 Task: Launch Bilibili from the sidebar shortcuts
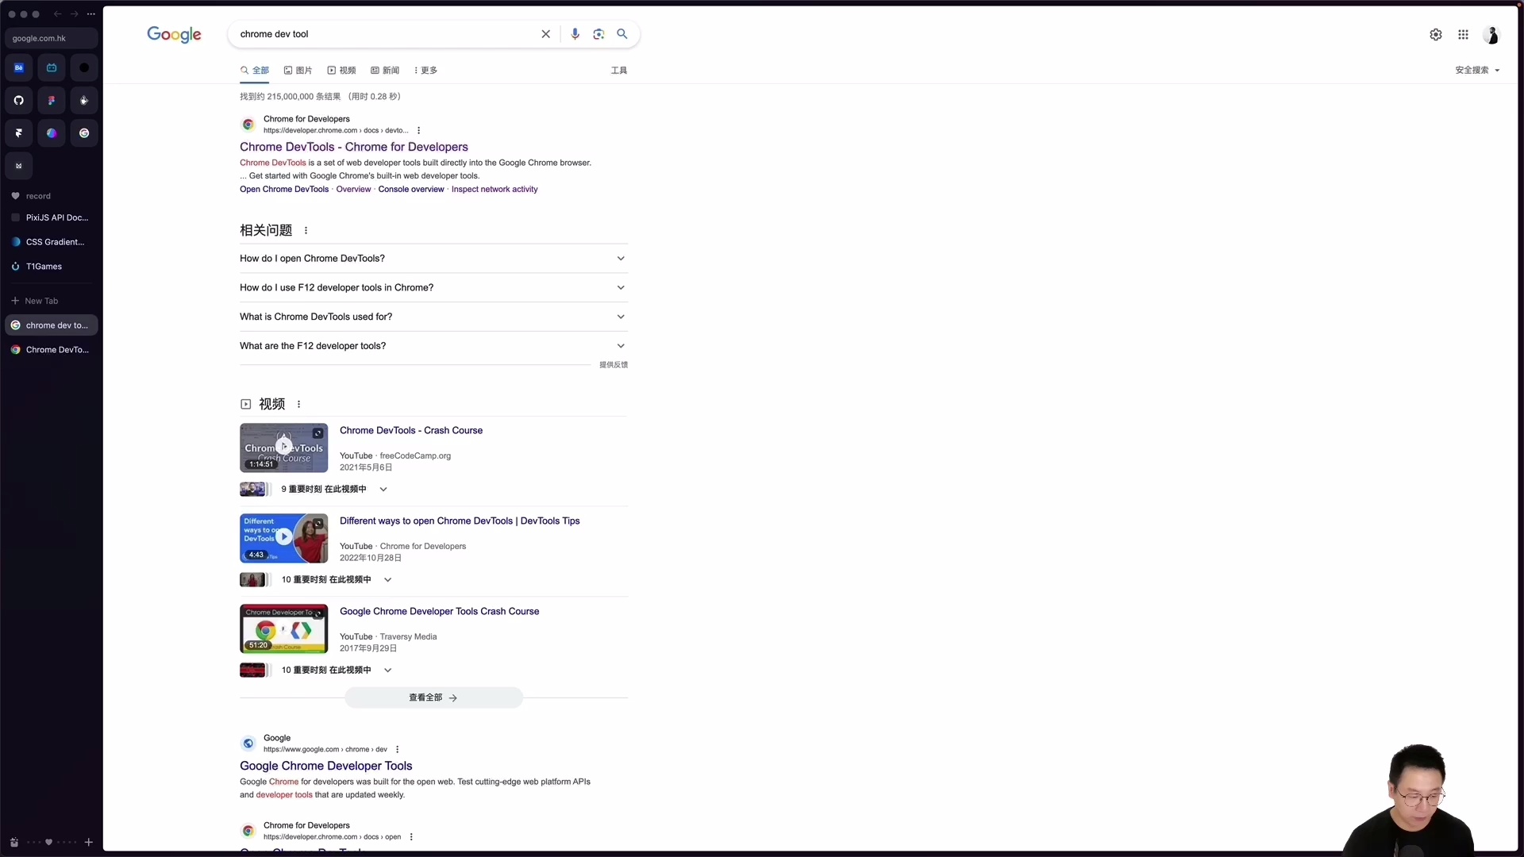(x=52, y=67)
